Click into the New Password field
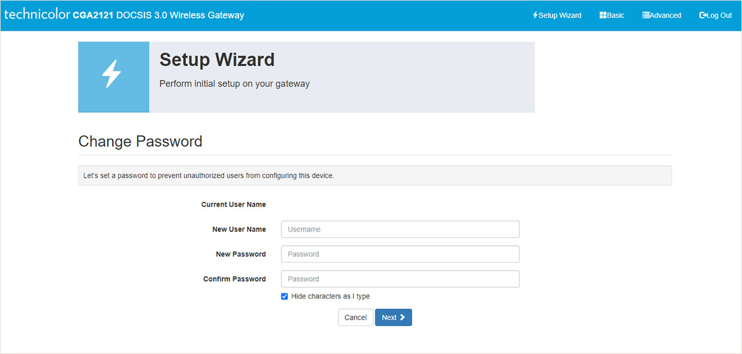This screenshot has width=742, height=354. tap(400, 254)
